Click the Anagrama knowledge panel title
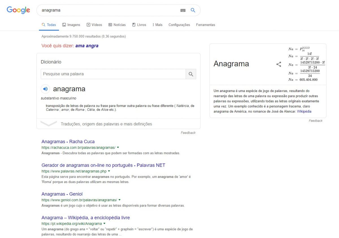339x238 pixels. pyautogui.click(x=231, y=64)
